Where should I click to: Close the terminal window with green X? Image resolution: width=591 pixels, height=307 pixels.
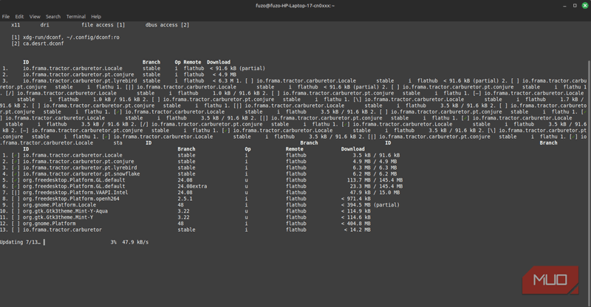tap(585, 6)
